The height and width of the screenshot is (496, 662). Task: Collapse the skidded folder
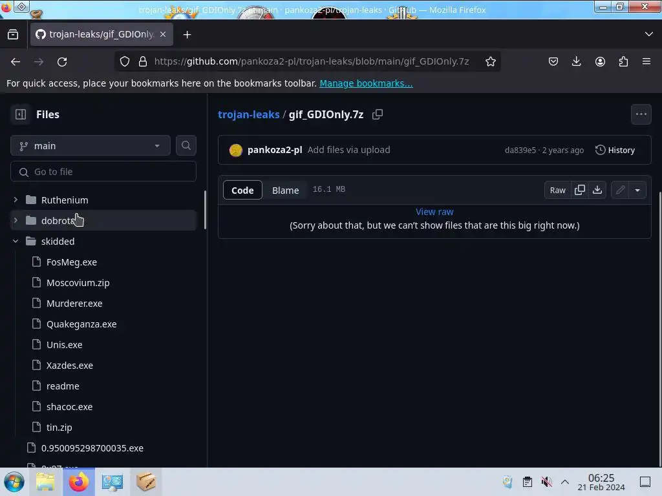pyautogui.click(x=16, y=241)
